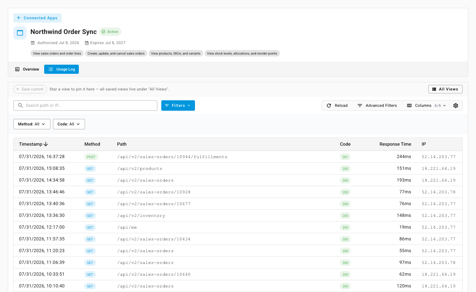Click the 201 status code badge
476x292 pixels.
pos(345,157)
